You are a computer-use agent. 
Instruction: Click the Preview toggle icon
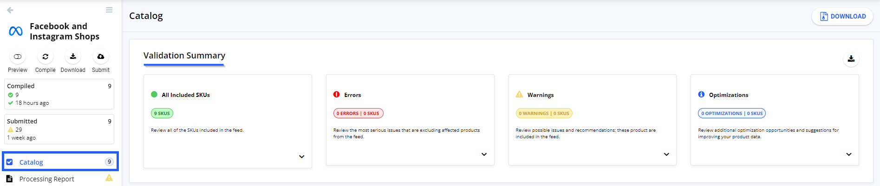point(18,57)
